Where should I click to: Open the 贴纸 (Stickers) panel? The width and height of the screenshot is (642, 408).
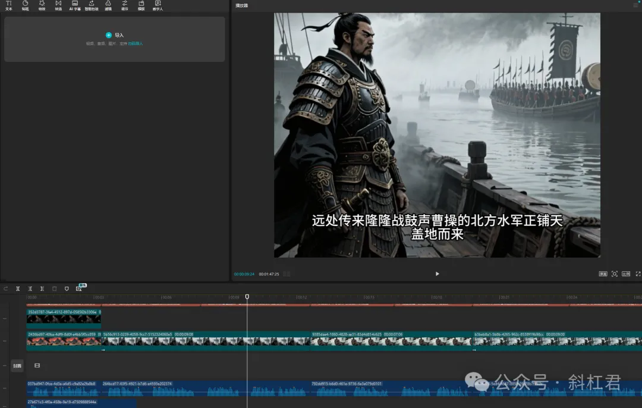(x=25, y=5)
